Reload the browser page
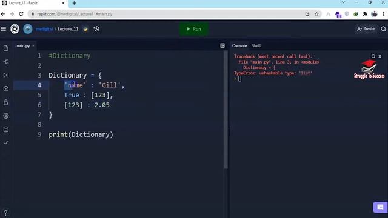388x218 pixels. (x=21, y=14)
